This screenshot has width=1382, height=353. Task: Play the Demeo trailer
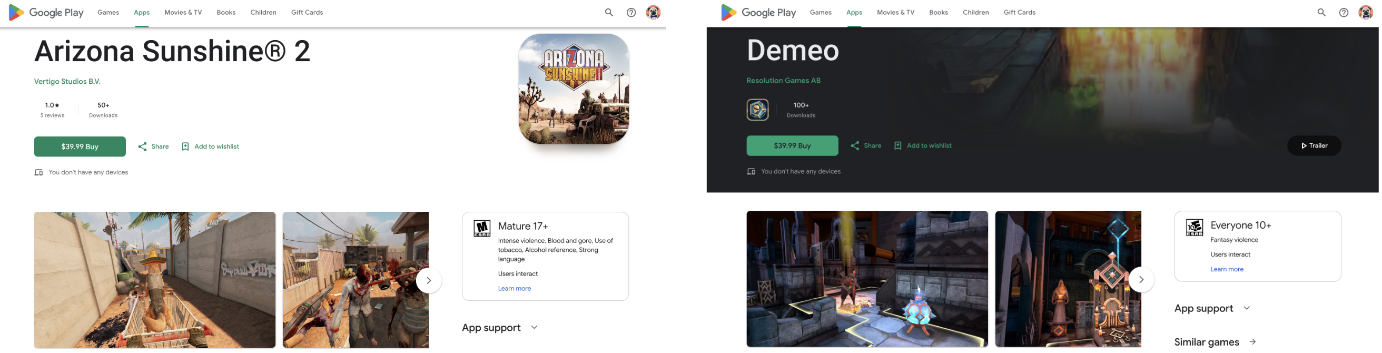coord(1314,145)
